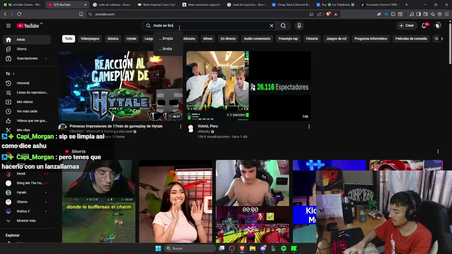Reload the page
Screen dimensions: 452x254
(19, 14)
